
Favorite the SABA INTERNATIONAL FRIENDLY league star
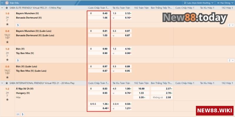click(x=7, y=83)
